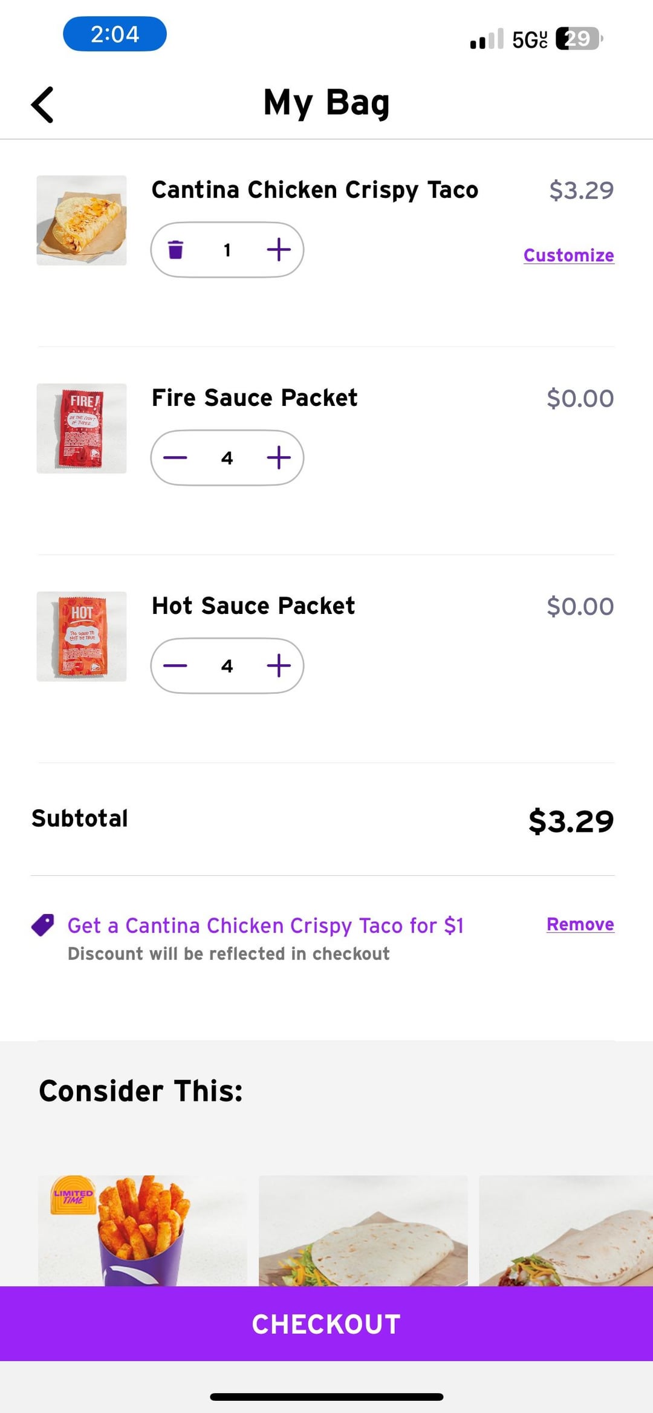Tap the Fire Sauce Packet image
This screenshot has height=1413, width=653.
82,428
